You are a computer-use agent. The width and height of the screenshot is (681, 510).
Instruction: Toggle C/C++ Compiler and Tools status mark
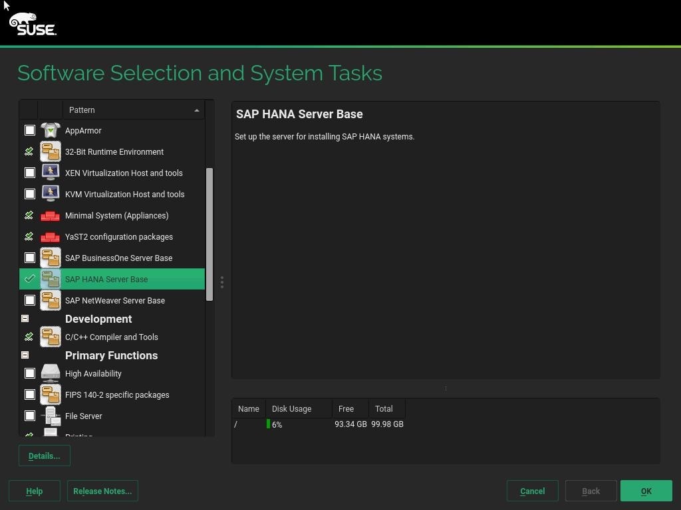coord(29,337)
